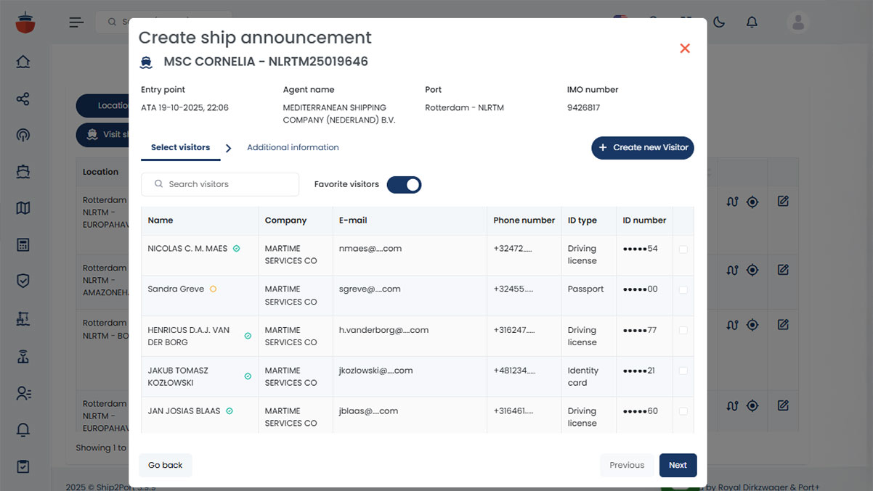Disable the Favorite visitors toggle
873x491 pixels.
click(404, 184)
